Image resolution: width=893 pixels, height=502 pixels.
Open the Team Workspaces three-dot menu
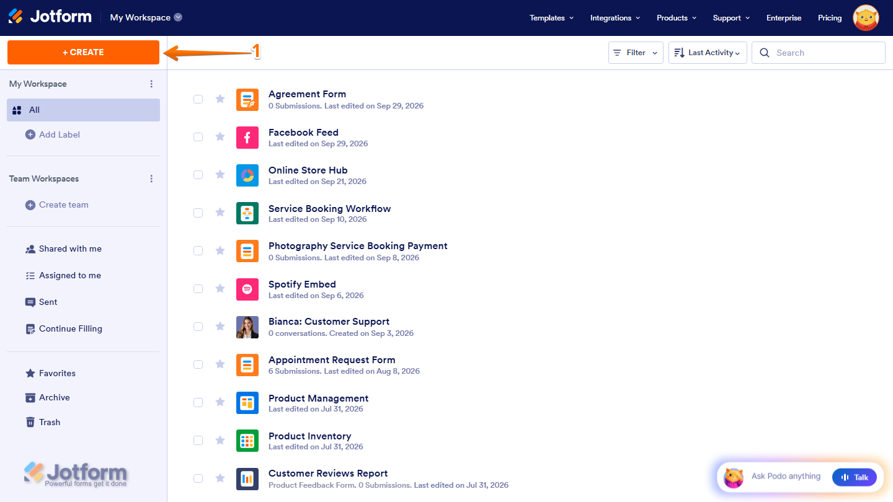point(151,178)
